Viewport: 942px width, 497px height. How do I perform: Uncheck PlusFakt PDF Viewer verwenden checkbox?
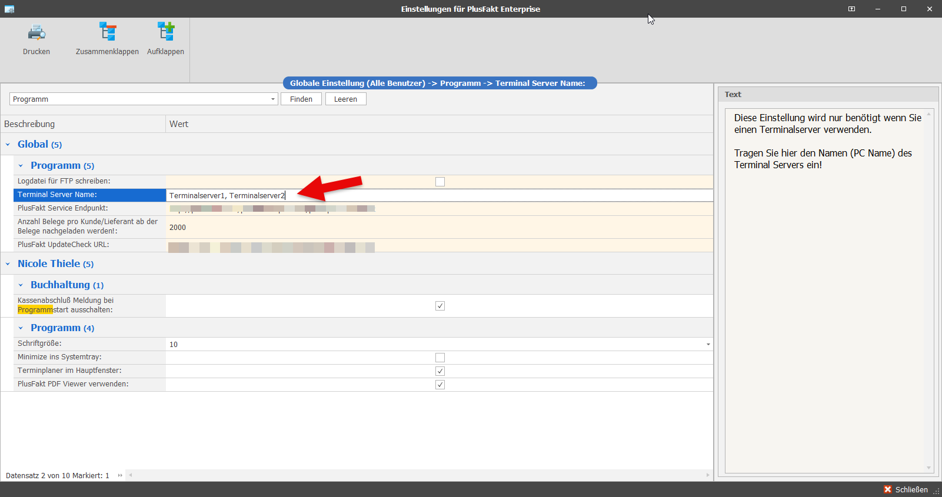pyautogui.click(x=440, y=385)
